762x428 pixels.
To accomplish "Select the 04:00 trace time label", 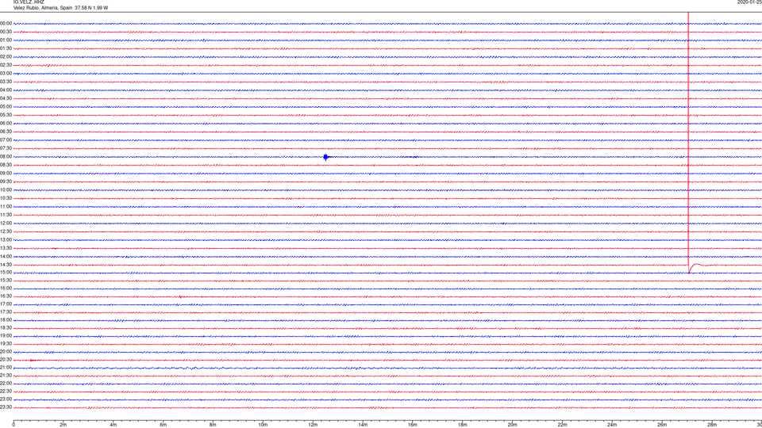I will (x=6, y=90).
